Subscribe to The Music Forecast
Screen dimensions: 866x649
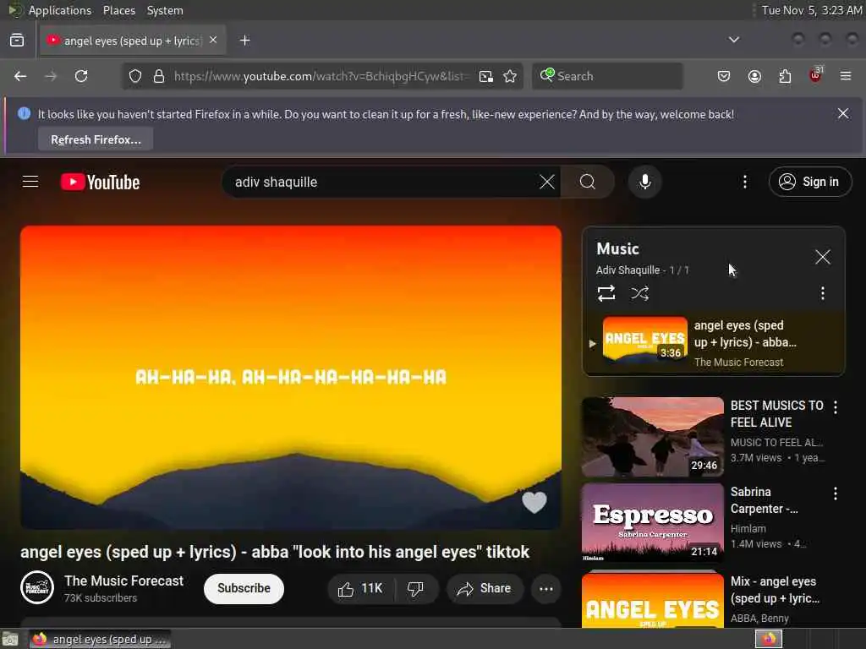(x=244, y=588)
